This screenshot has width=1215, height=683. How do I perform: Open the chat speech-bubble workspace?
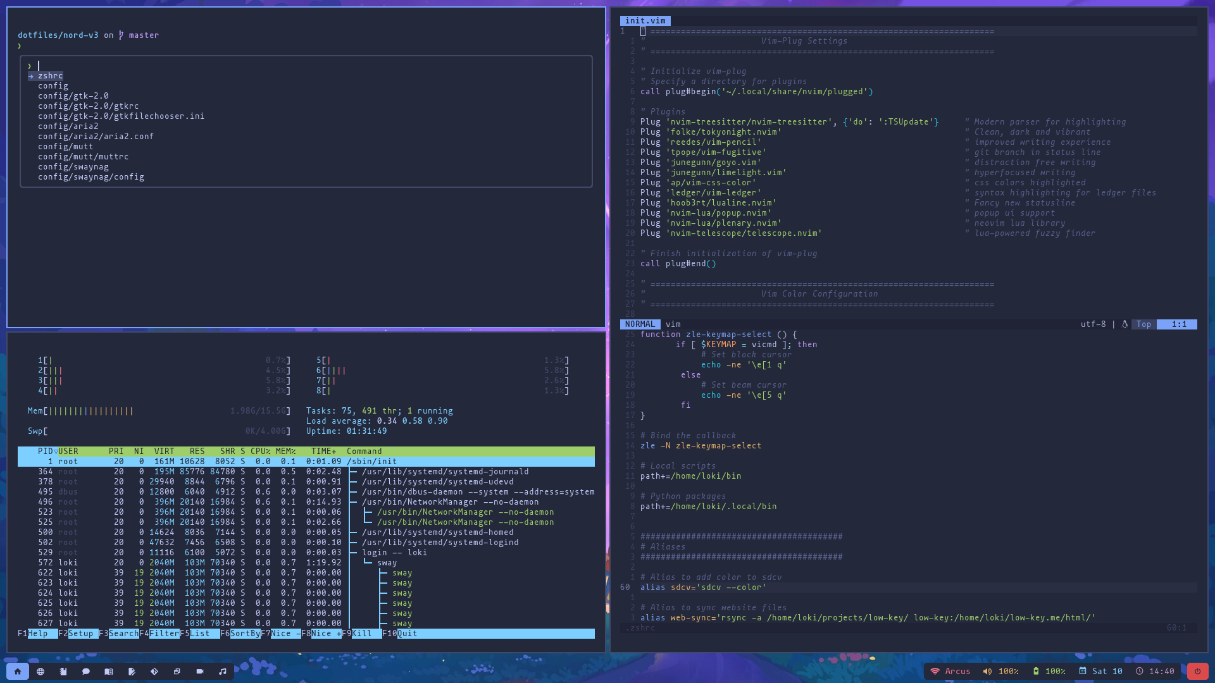coord(86,672)
